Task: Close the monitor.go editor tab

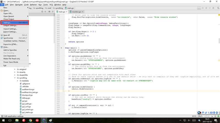Action: coord(82,12)
